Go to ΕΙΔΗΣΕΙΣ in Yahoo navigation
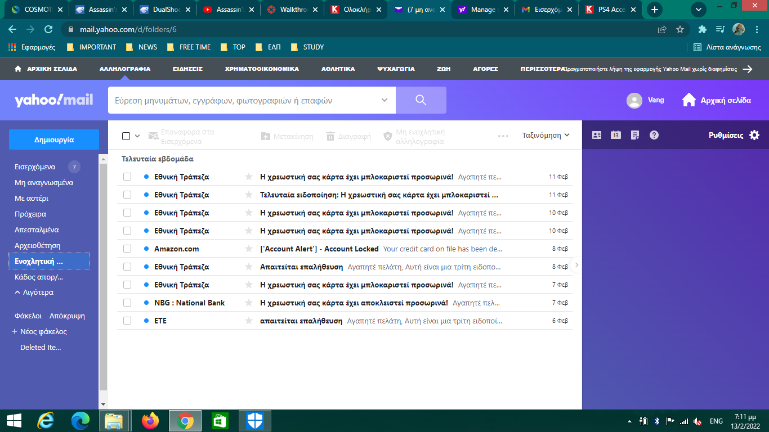The height and width of the screenshot is (432, 769). click(x=187, y=69)
